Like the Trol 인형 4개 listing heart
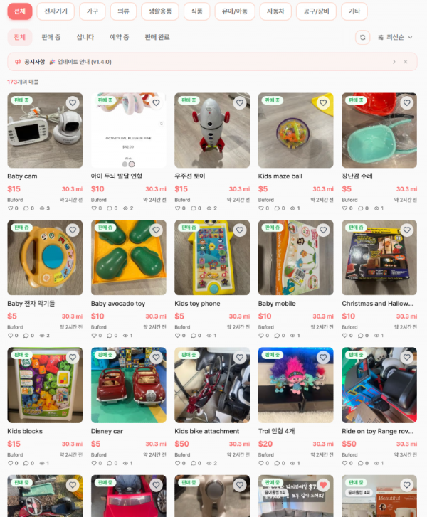Screen dimensions: 427x517 [x=323, y=357]
